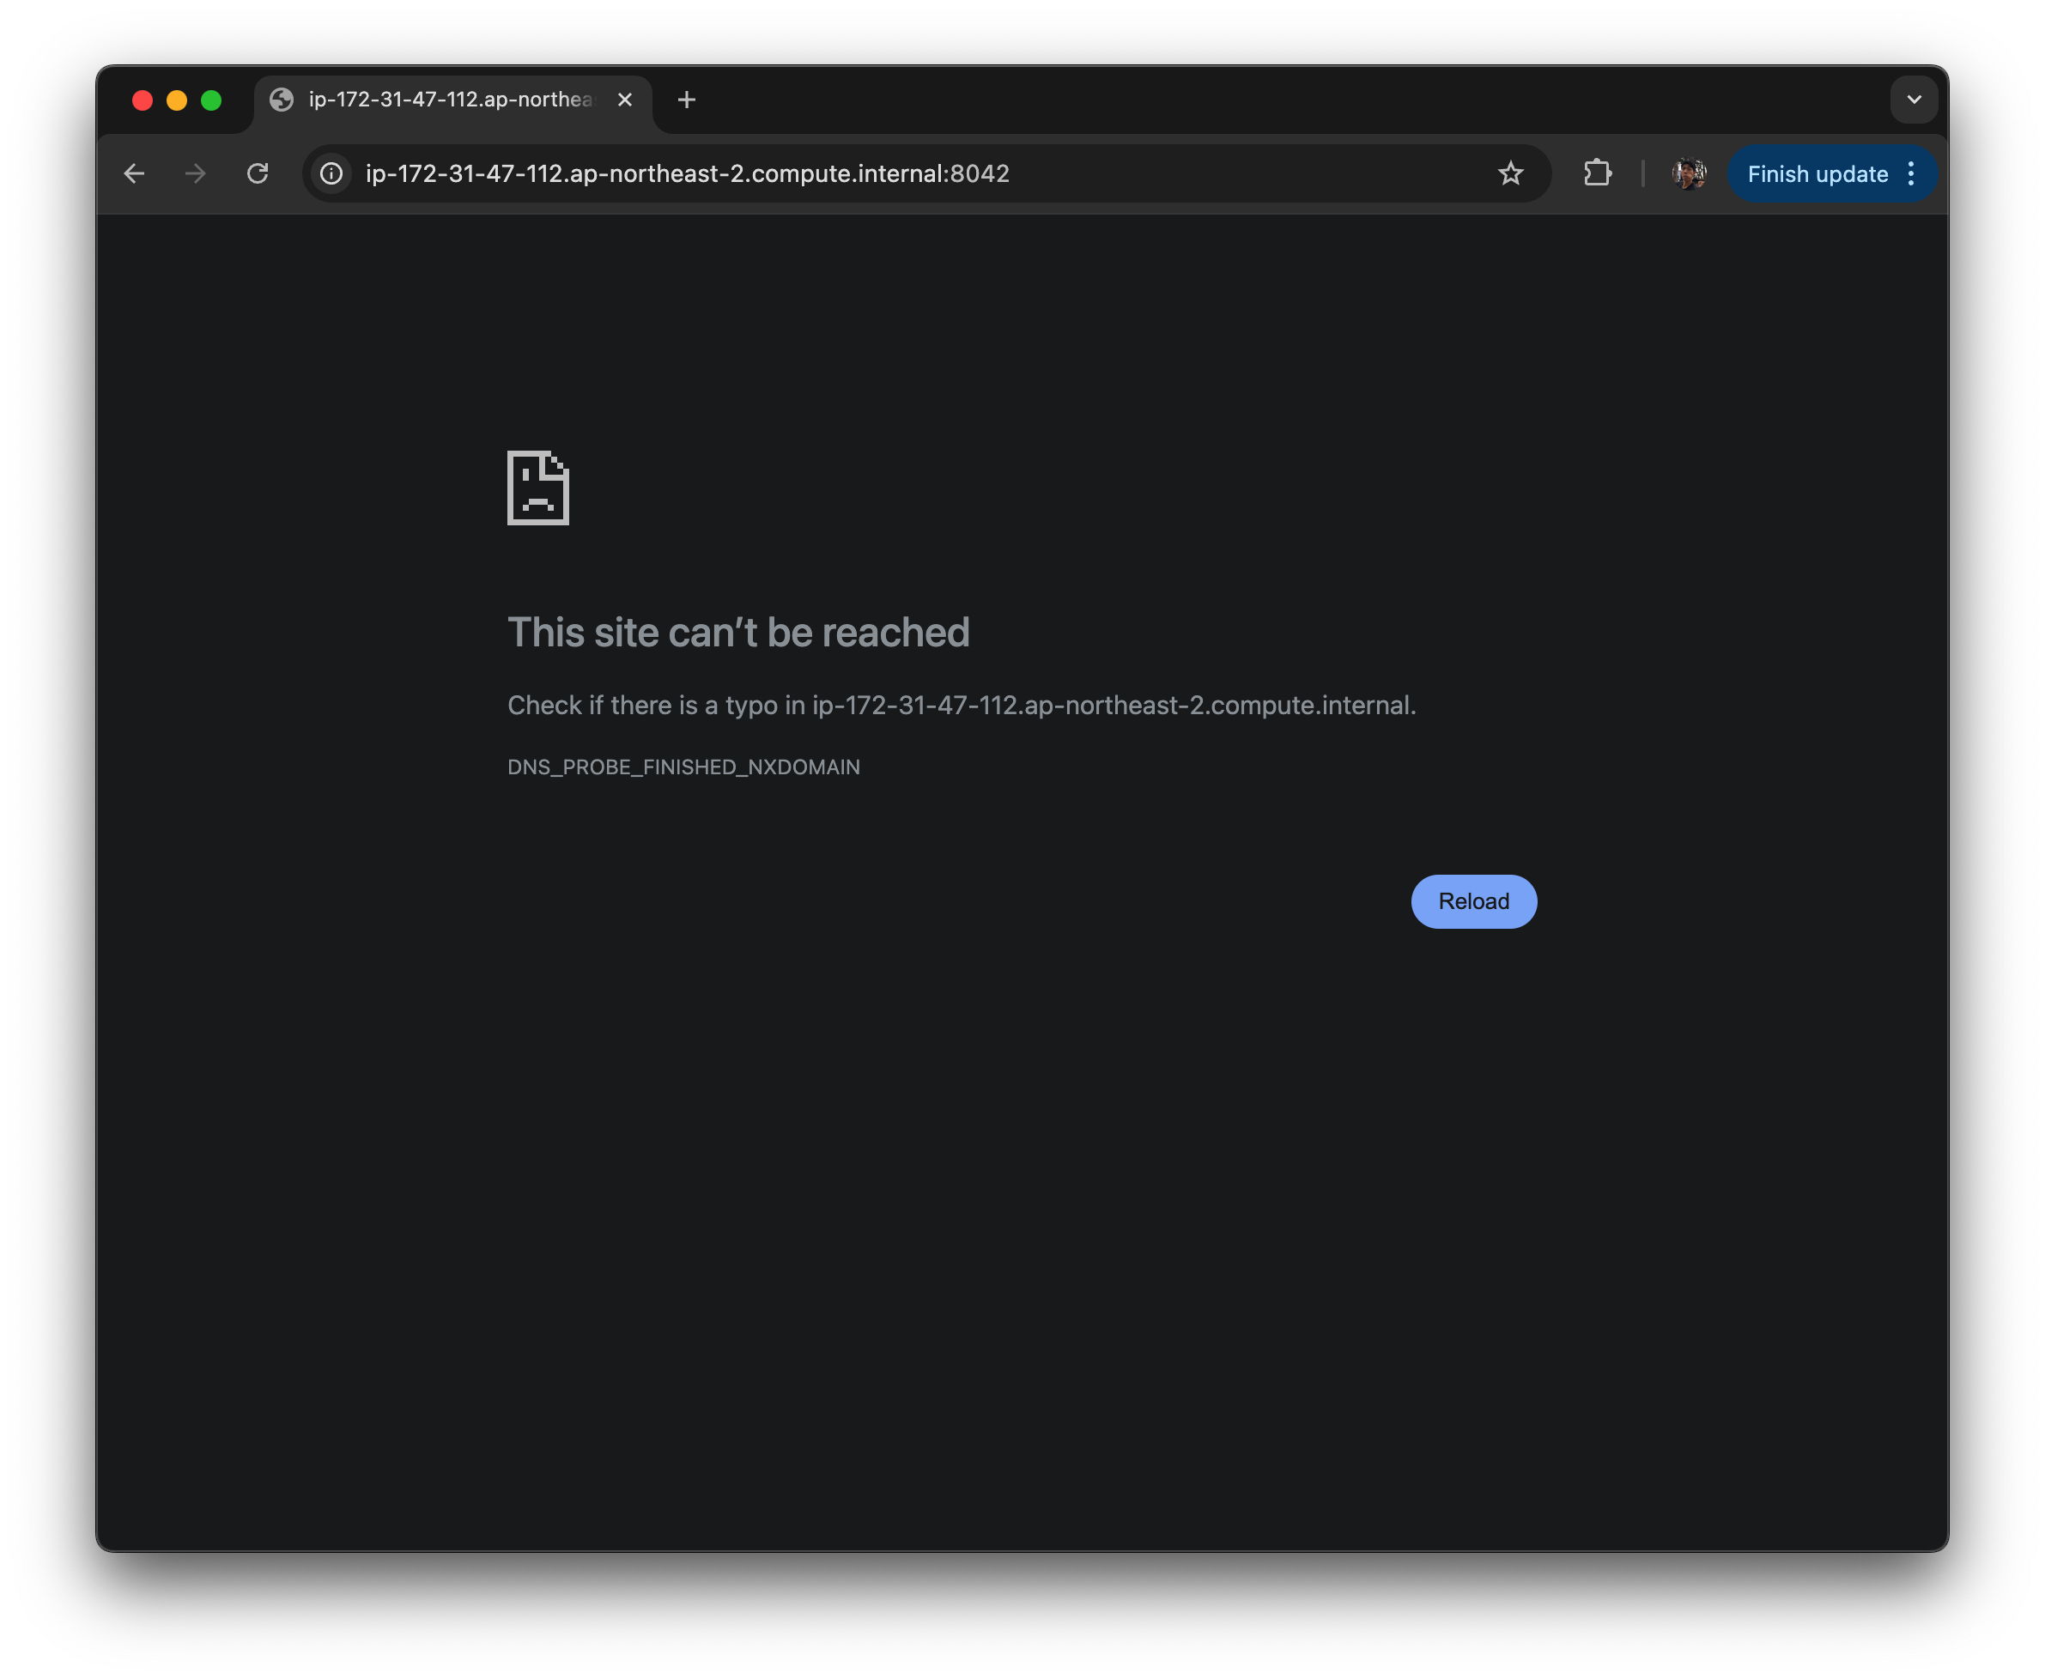Image resolution: width=2045 pixels, height=1679 pixels.
Task: Minimize window using yellow button
Action: point(177,100)
